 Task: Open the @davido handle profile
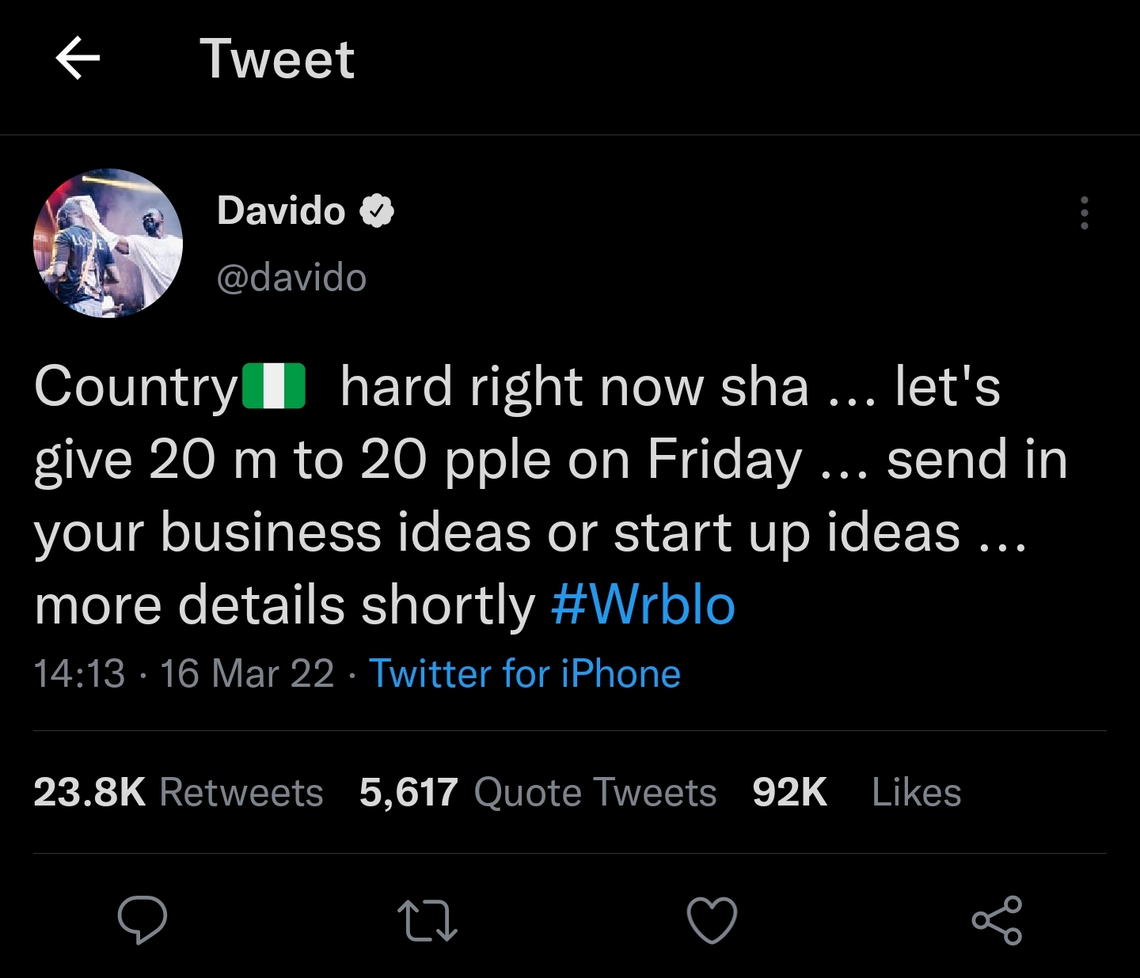(291, 278)
